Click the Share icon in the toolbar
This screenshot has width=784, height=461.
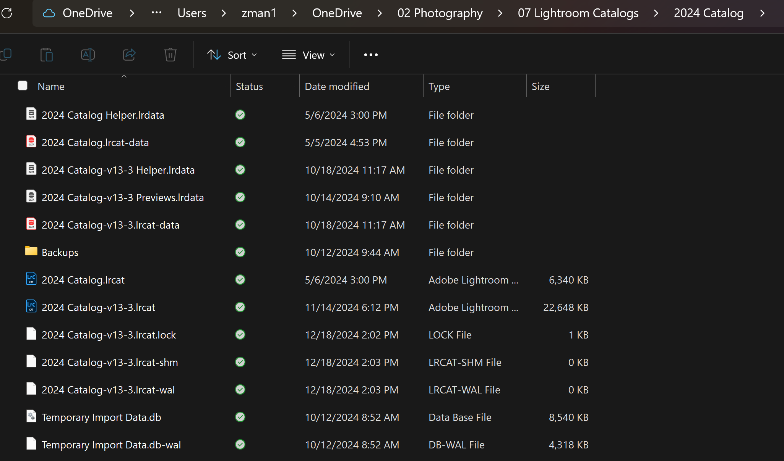click(x=129, y=55)
